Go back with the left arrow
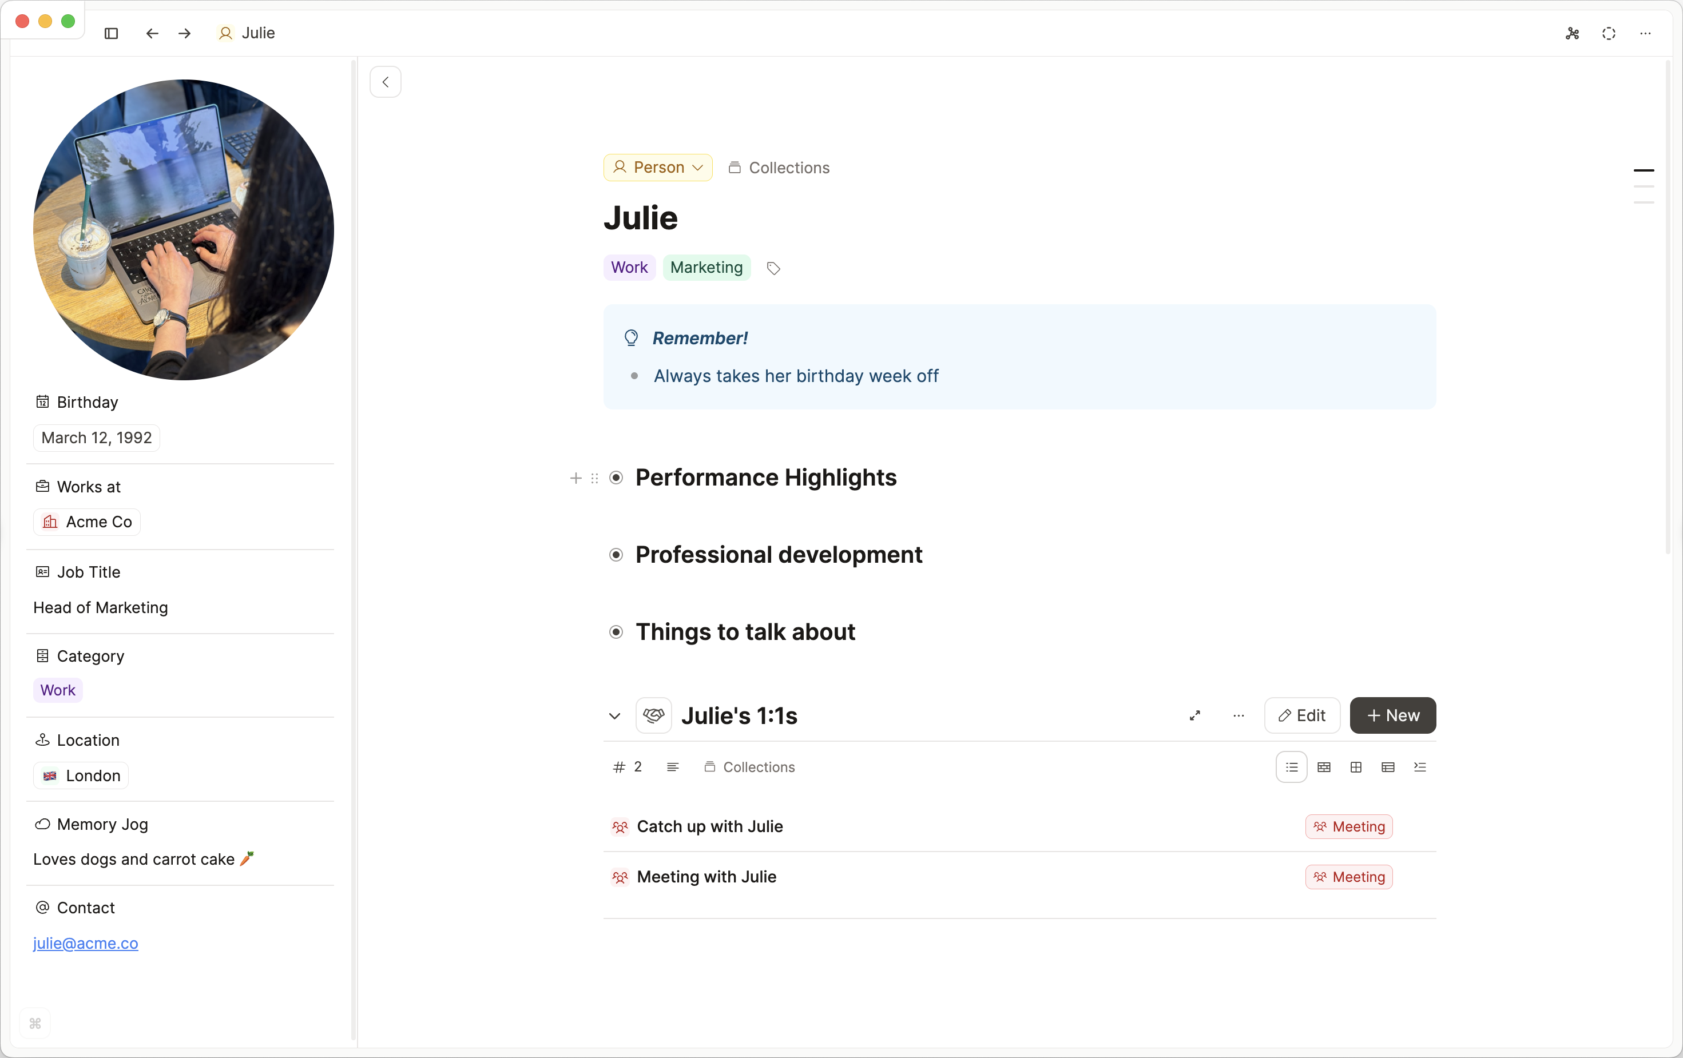The width and height of the screenshot is (1683, 1058). coord(152,33)
